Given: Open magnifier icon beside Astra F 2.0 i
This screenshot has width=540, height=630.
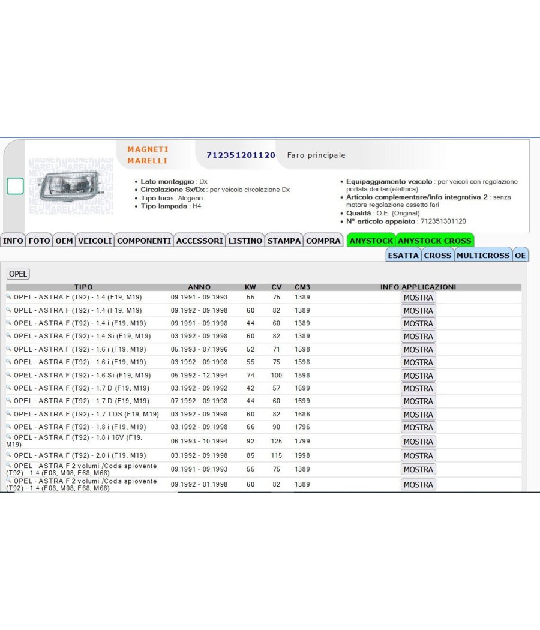Looking at the screenshot, I should (x=9, y=455).
